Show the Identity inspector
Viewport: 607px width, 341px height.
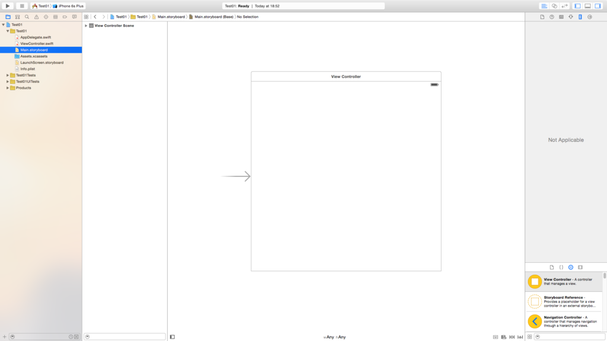point(561,17)
